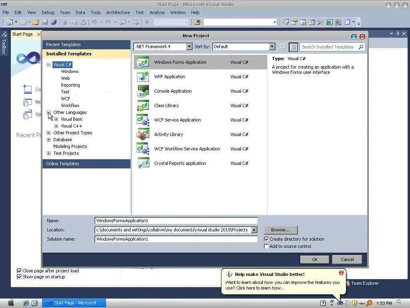
Task: Open the Architecture menu
Action: [x=118, y=12]
